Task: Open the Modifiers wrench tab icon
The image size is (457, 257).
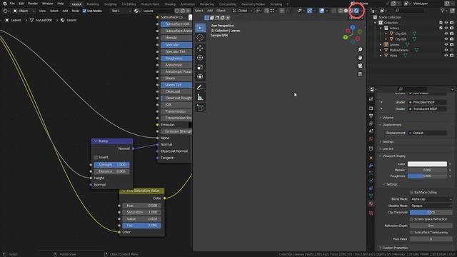Action: point(371,166)
